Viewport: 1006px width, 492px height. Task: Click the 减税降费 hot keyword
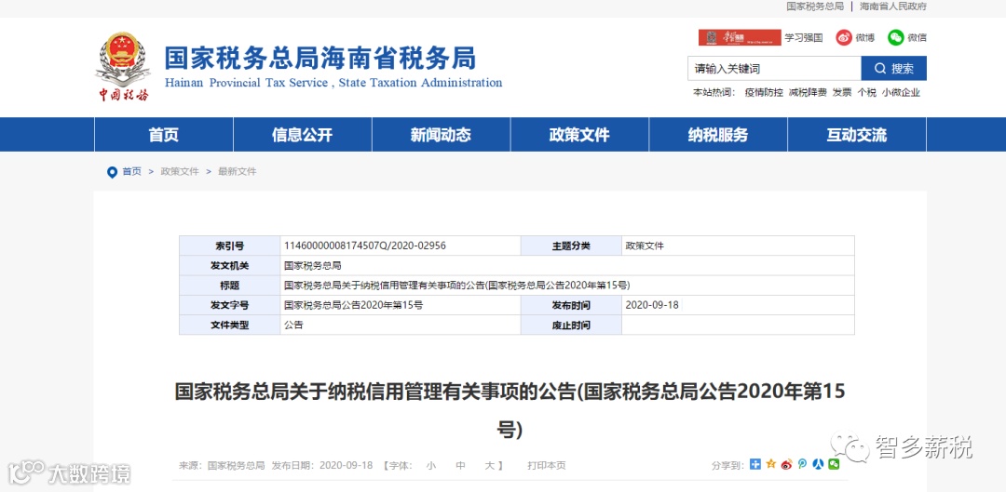[x=808, y=92]
